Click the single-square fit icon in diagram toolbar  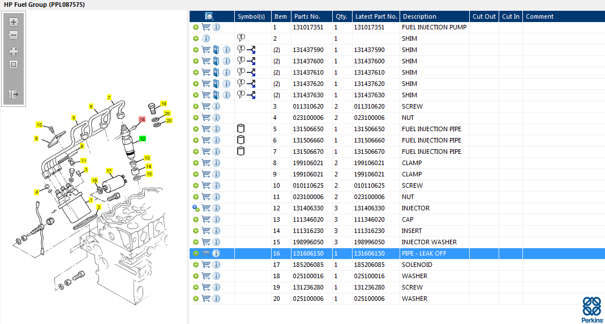[14, 64]
